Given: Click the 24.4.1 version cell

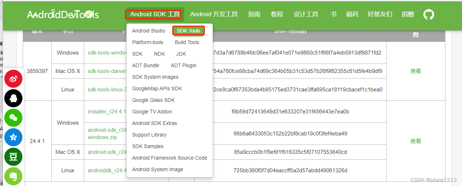Looking at the screenshot, I should (x=37, y=141).
